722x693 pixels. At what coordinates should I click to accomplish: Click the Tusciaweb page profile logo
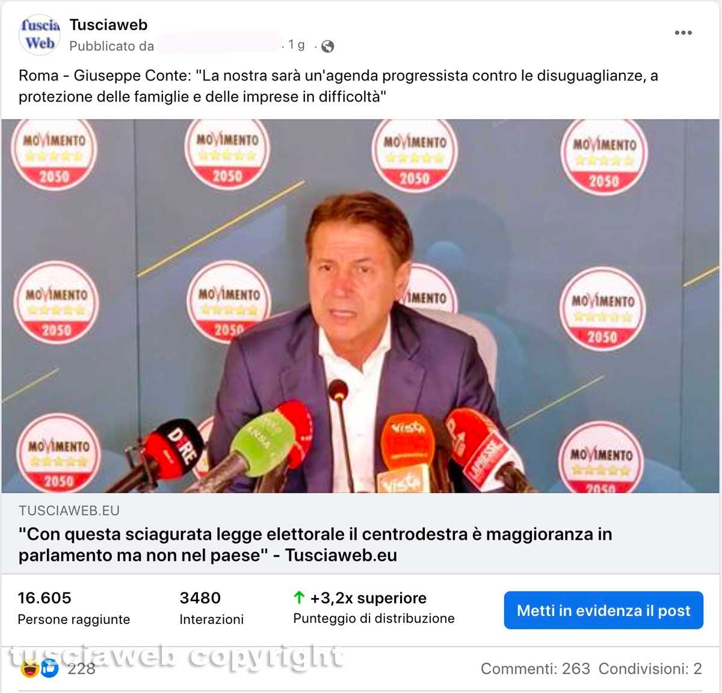coord(40,35)
